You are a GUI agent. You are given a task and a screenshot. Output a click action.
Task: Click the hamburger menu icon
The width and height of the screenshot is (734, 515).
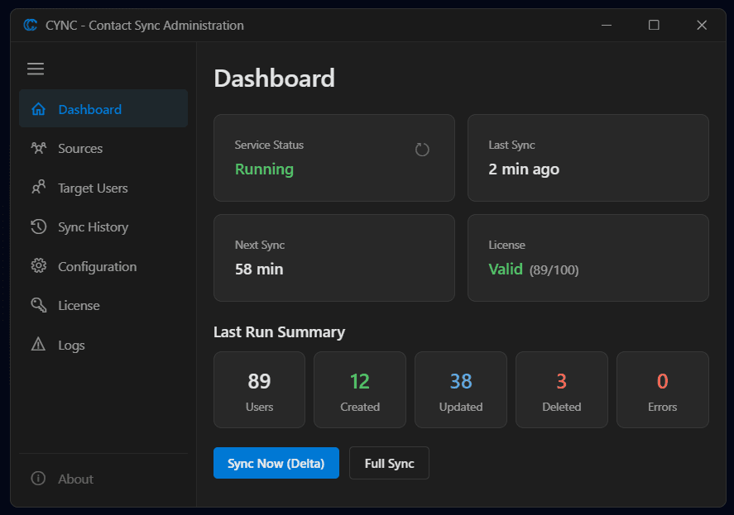tap(36, 69)
